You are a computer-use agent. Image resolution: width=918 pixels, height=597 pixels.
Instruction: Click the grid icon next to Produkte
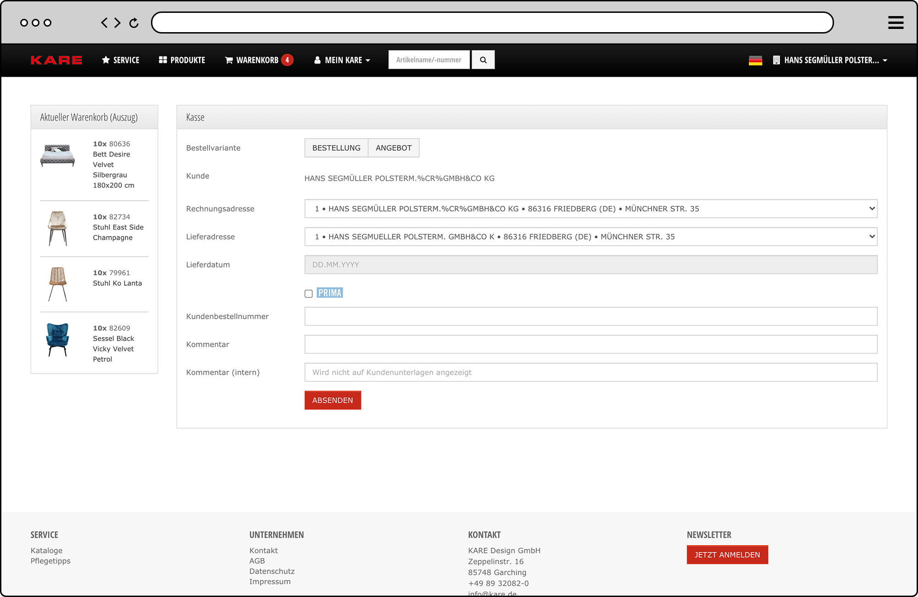coord(162,60)
